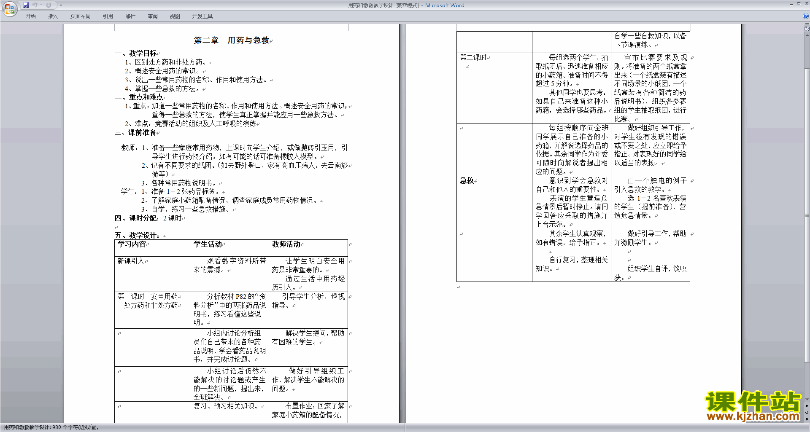The height and width of the screenshot is (432, 810).
Task: Open the 审阅 ribbon tab
Action: [153, 16]
